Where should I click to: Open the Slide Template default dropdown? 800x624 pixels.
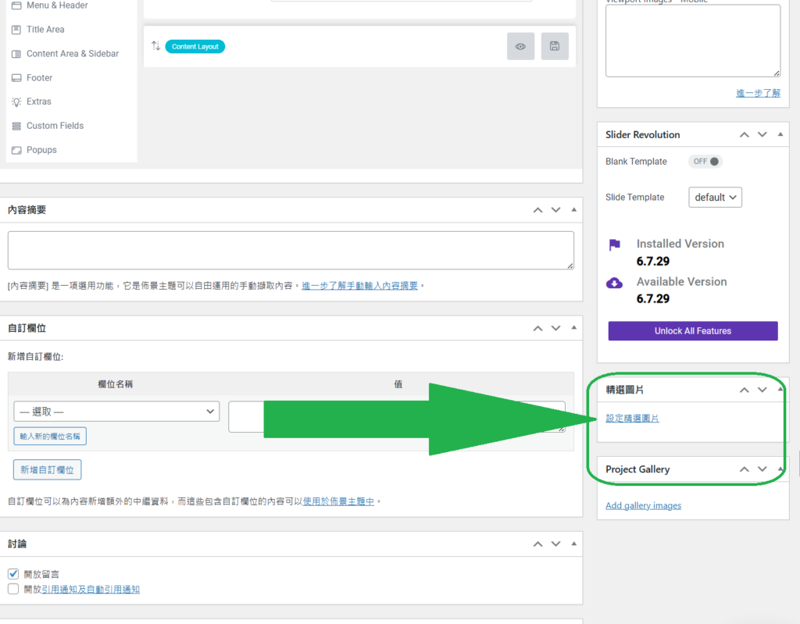(x=715, y=198)
